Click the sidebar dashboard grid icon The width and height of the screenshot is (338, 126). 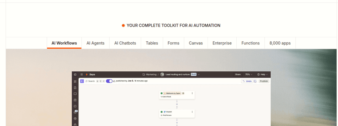pyautogui.click(x=75, y=81)
